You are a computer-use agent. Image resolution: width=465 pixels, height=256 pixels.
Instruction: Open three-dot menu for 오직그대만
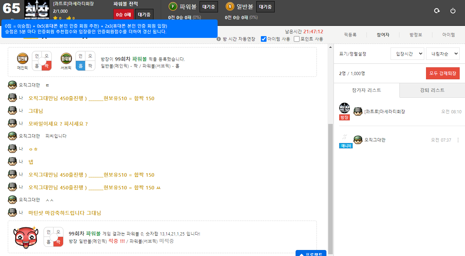458,140
